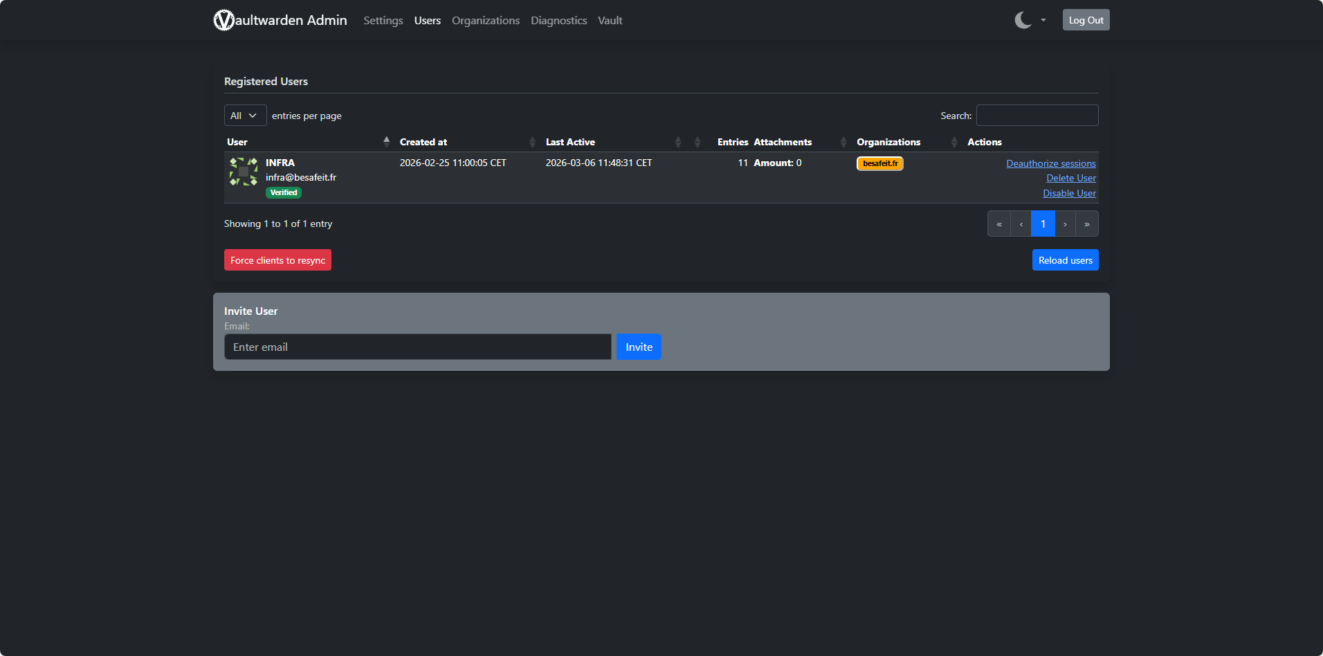
Task: Open the Settings menu item
Action: 383,21
